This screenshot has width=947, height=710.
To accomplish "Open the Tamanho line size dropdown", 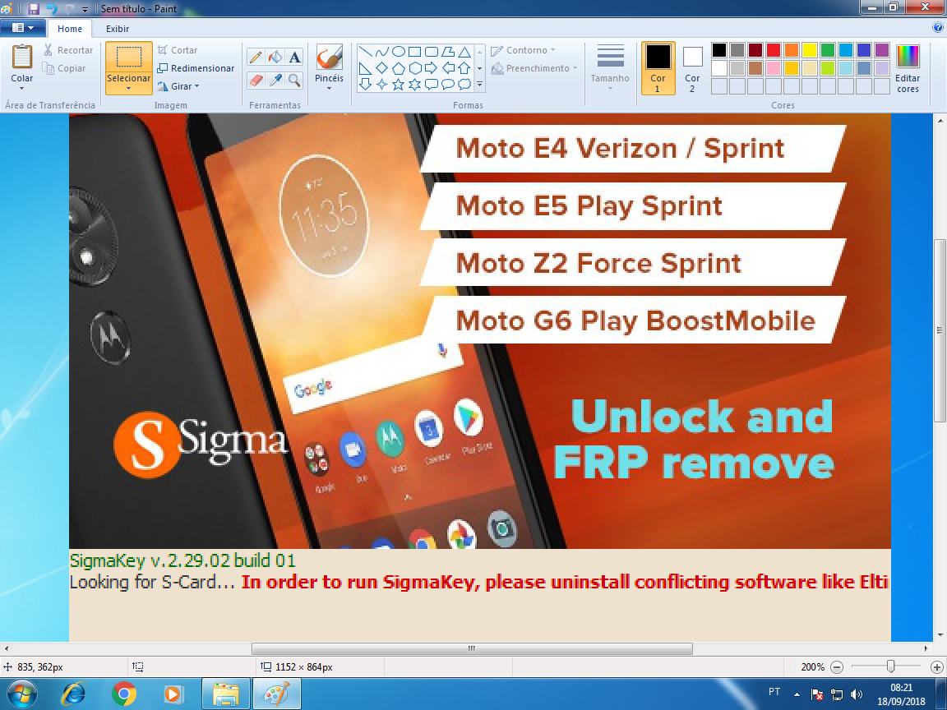I will pos(610,67).
